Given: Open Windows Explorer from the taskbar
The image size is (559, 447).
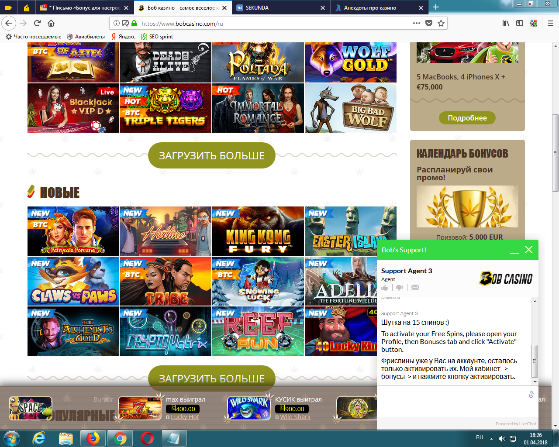Looking at the screenshot, I should point(66,438).
